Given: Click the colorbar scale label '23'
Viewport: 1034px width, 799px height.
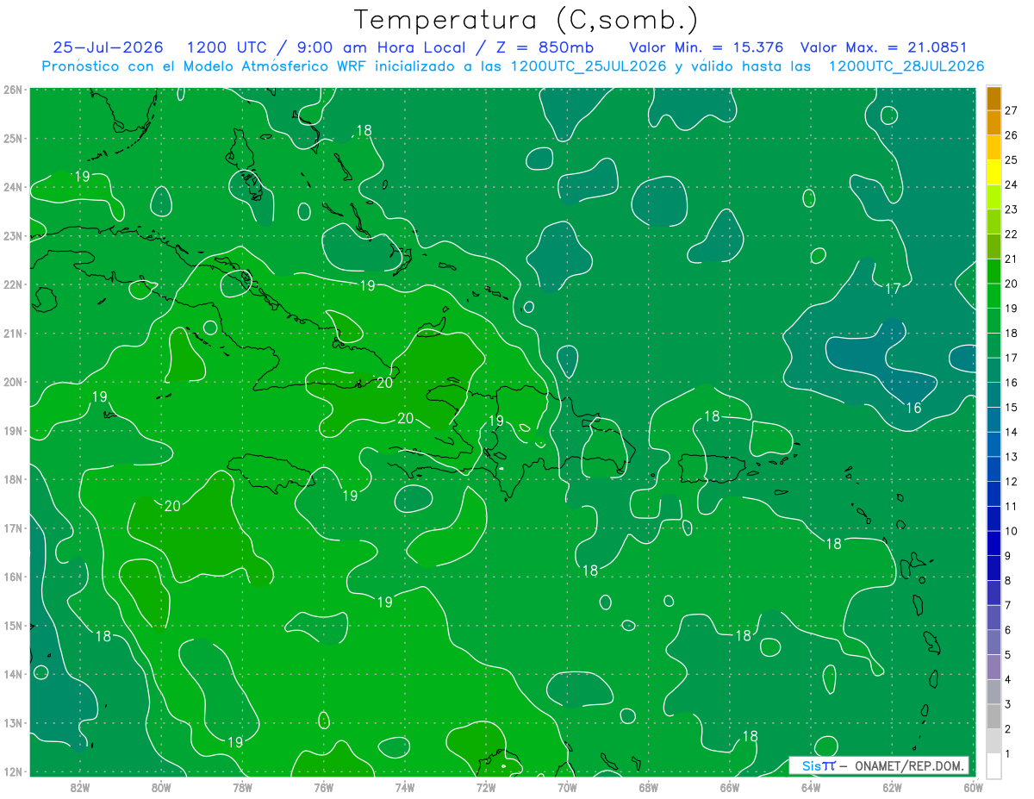Looking at the screenshot, I should pos(1012,209).
